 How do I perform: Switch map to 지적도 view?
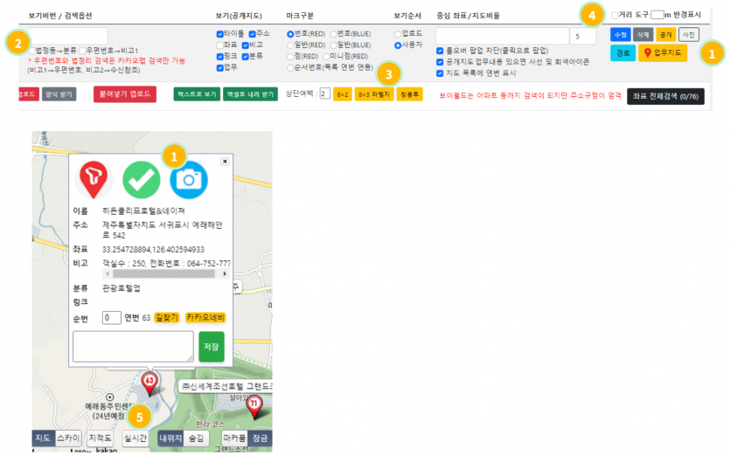(101, 438)
